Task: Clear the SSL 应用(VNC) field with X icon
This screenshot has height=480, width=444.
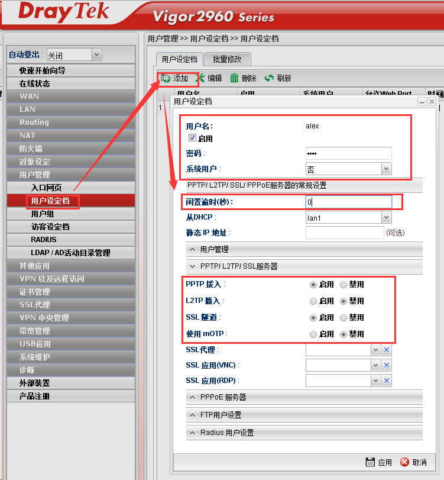Action: pyautogui.click(x=387, y=365)
